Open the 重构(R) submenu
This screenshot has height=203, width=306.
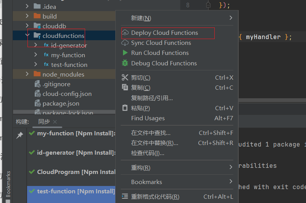pos(177,167)
